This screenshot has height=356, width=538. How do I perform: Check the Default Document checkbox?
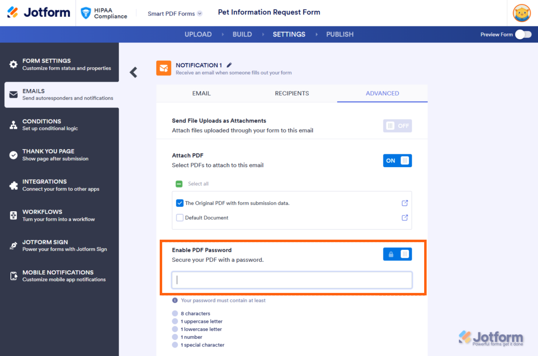pyautogui.click(x=180, y=217)
